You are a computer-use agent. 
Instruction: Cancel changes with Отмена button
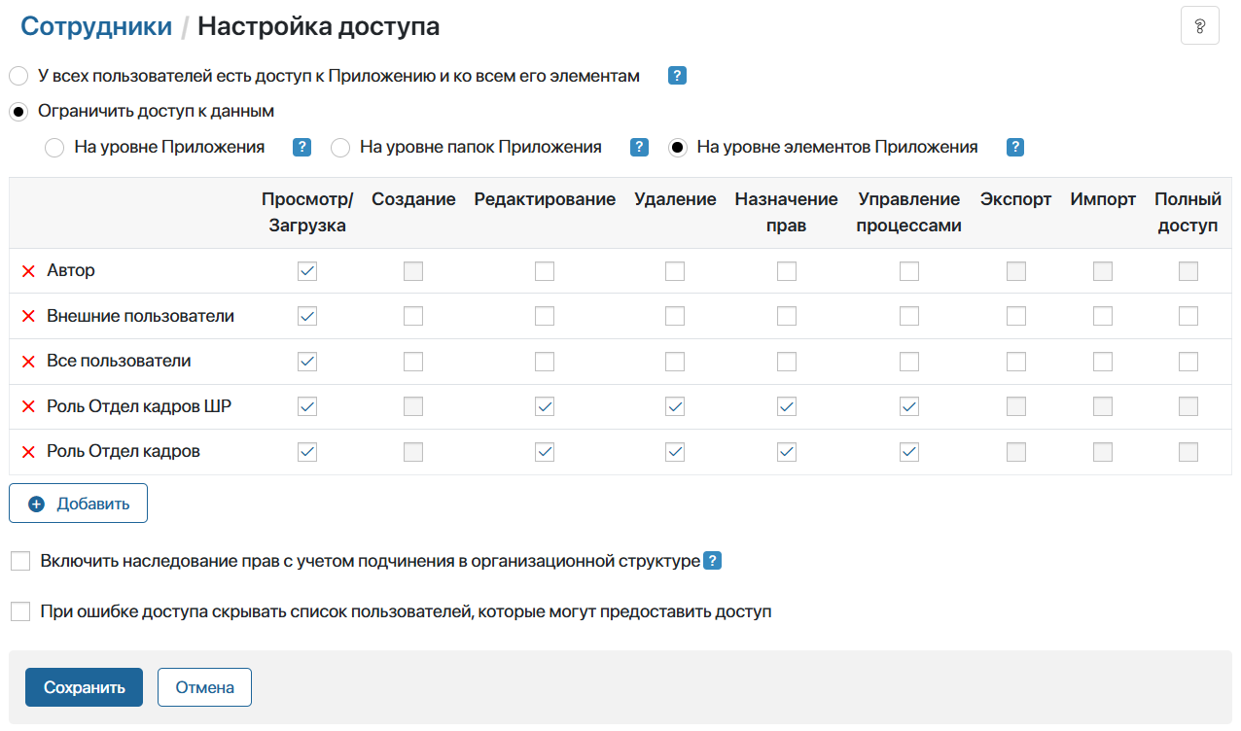204,687
